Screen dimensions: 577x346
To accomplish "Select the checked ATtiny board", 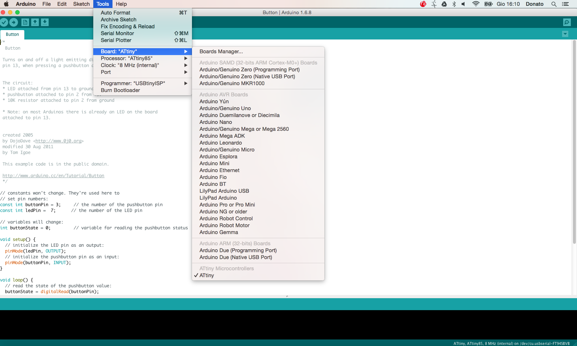I will [258, 275].
